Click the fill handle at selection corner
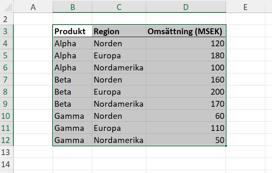Viewport: 272px width, 173px height. click(x=226, y=146)
